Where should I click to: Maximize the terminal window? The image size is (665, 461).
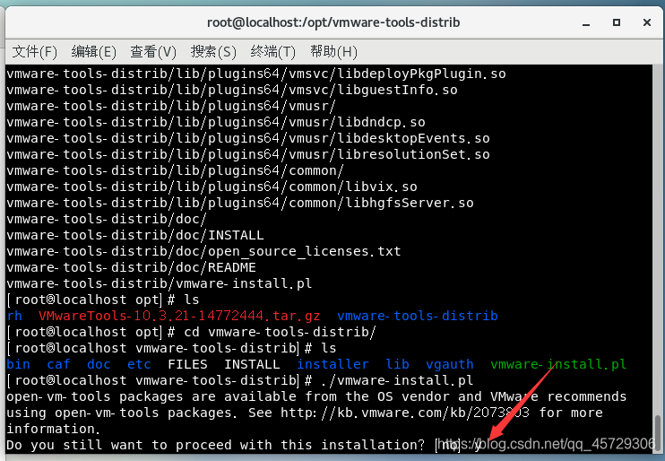[617, 22]
